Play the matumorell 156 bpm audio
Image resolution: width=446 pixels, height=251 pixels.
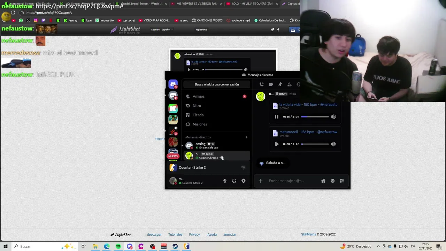point(277,144)
